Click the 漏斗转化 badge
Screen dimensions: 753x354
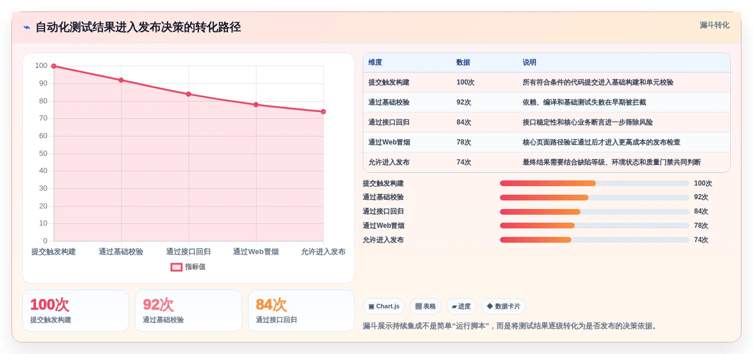(x=715, y=25)
